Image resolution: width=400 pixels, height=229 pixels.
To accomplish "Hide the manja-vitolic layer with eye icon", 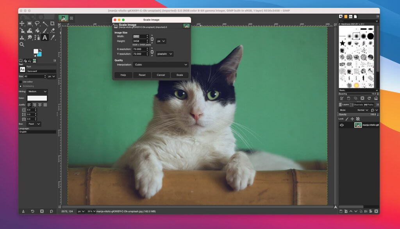I will click(342, 125).
